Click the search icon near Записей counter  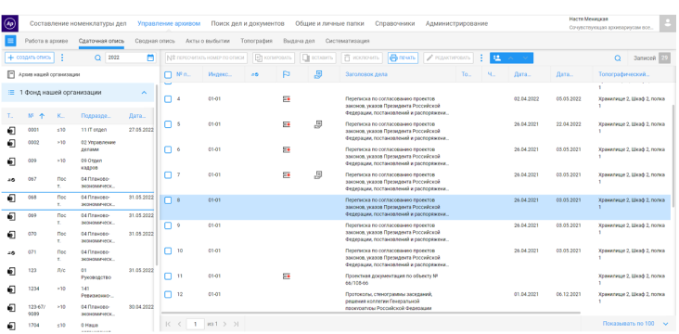click(618, 58)
